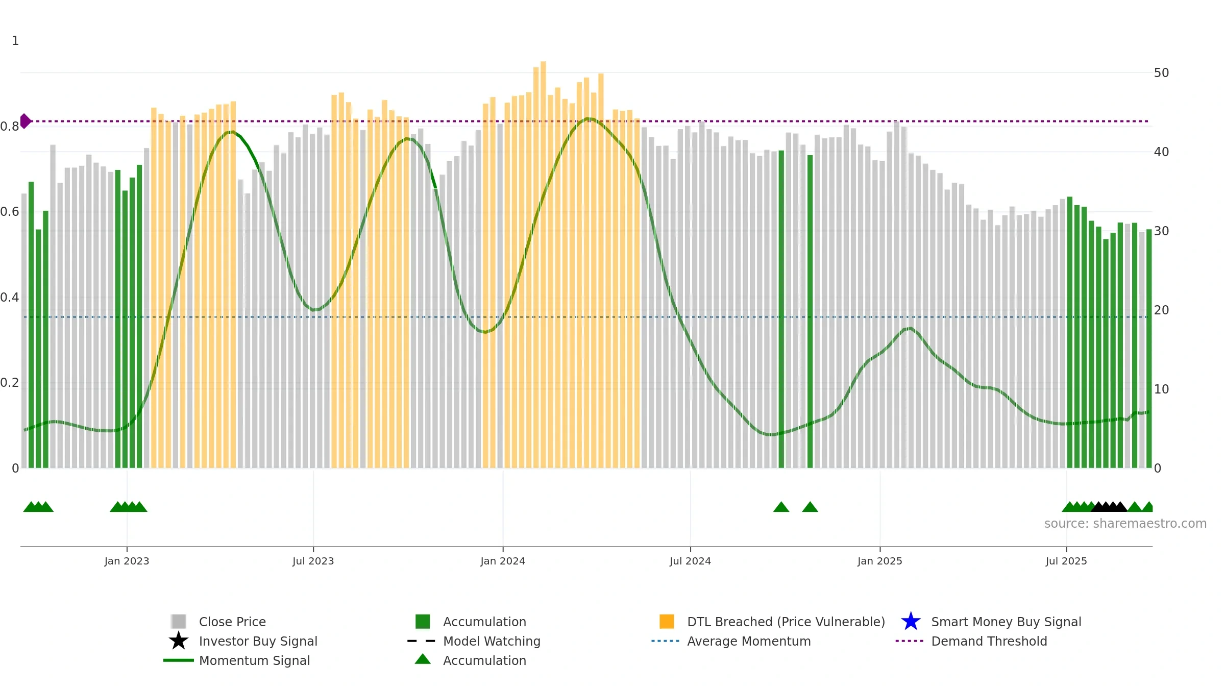Click the Jan 2023 axis label
Screen dimensions: 1225x689
(x=127, y=561)
